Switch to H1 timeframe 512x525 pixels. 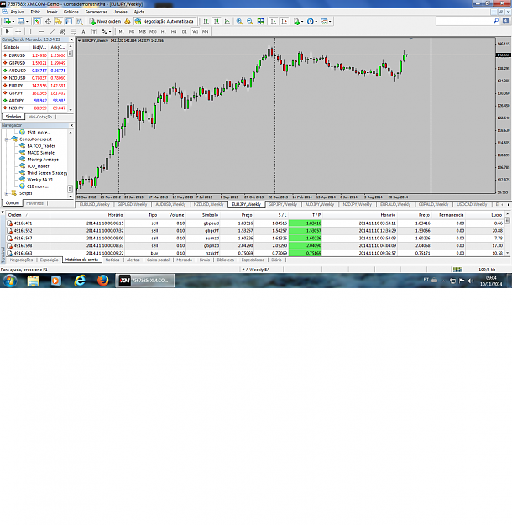click(x=164, y=31)
